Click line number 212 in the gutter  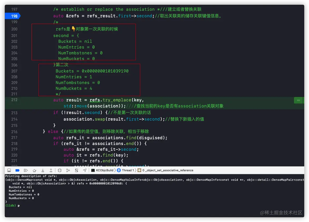[14, 100]
